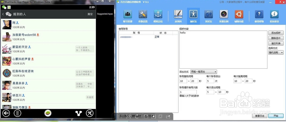Click the 开始 start button
Screen dimensions: 286x122
pyautogui.click(x=276, y=116)
